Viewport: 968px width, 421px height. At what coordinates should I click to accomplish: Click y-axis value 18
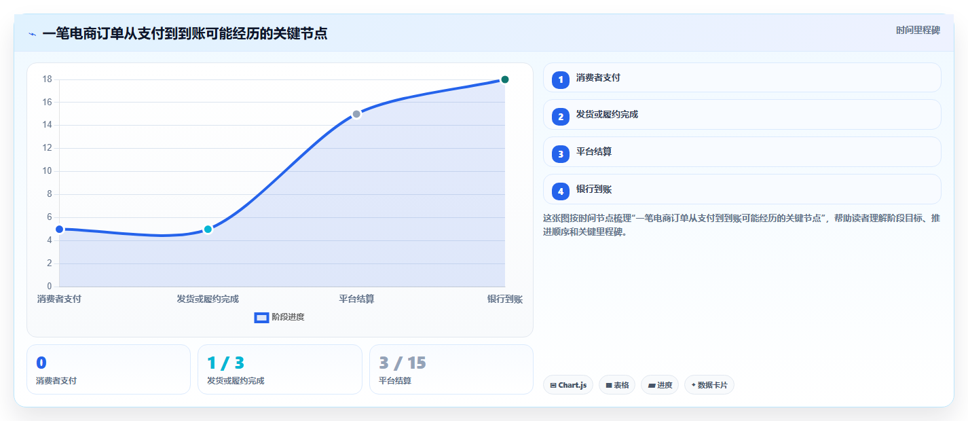pyautogui.click(x=47, y=79)
